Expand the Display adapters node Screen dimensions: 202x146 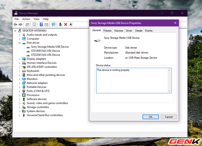20,59
